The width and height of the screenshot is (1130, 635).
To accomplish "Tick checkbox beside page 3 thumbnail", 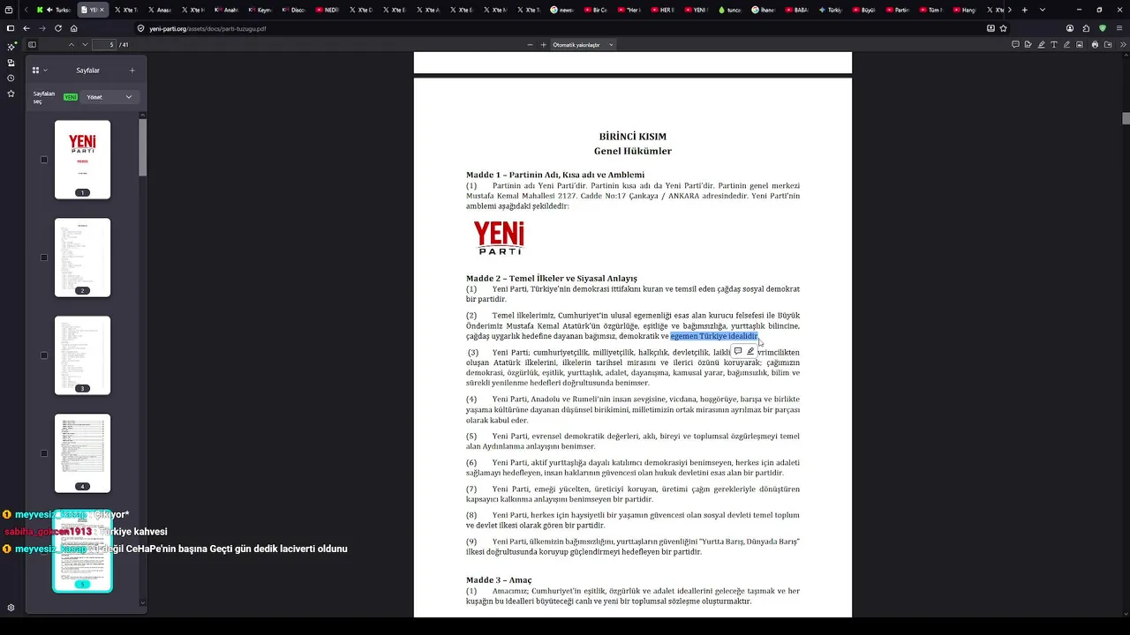I will (x=44, y=355).
